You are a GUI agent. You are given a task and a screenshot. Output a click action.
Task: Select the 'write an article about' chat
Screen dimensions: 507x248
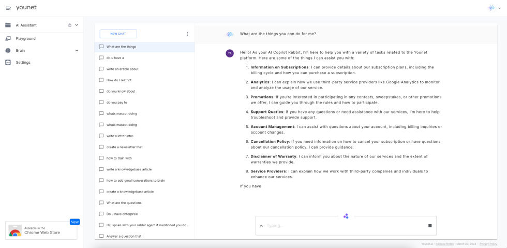[x=122, y=69]
